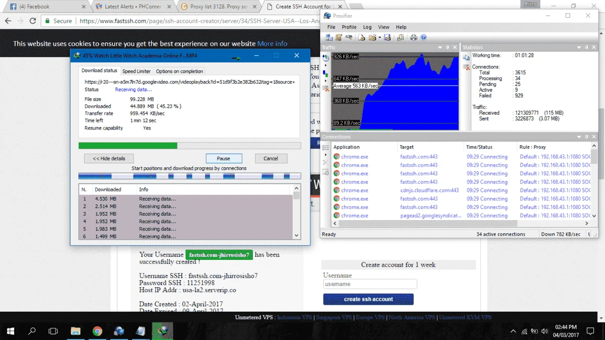Open the Log menu in Proxifier
This screenshot has width=605, height=340.
(368, 27)
